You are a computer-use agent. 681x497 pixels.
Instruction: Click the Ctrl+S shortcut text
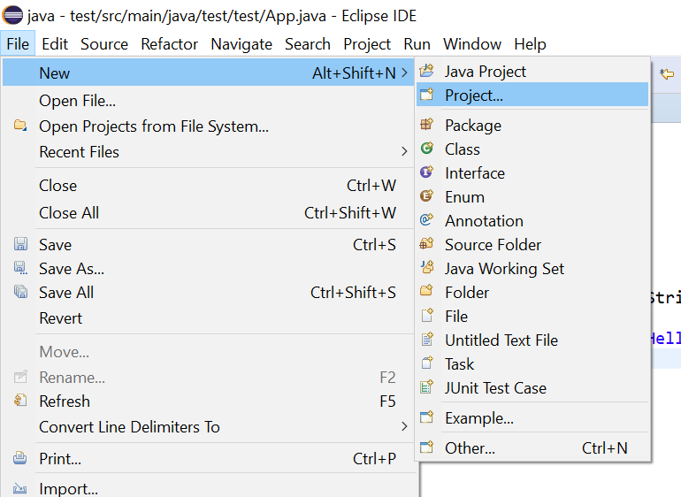point(374,245)
